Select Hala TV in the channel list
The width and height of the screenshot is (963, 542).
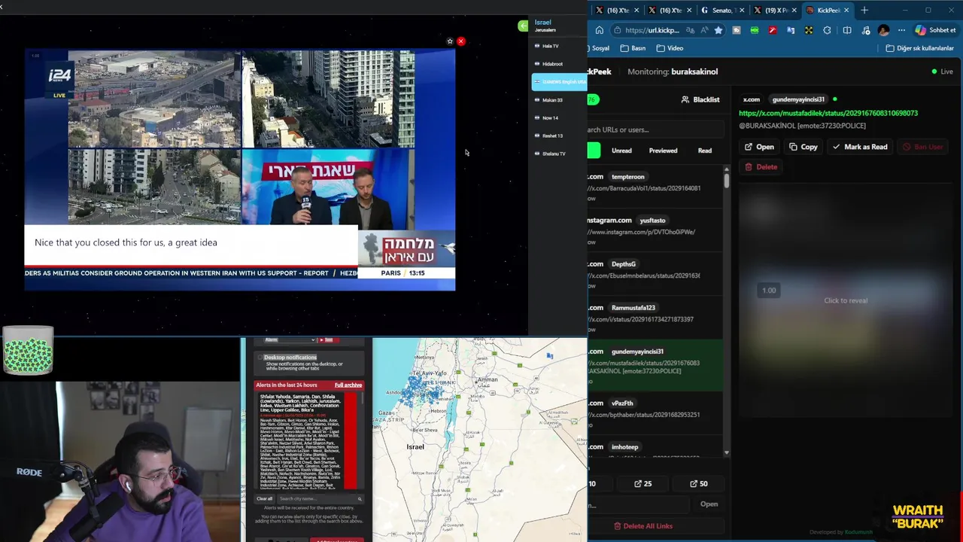[x=559, y=46]
